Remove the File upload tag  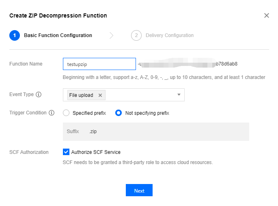click(x=100, y=95)
